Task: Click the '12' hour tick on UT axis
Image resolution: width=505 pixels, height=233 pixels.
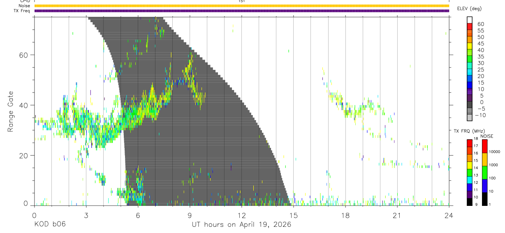Action: [x=241, y=215]
